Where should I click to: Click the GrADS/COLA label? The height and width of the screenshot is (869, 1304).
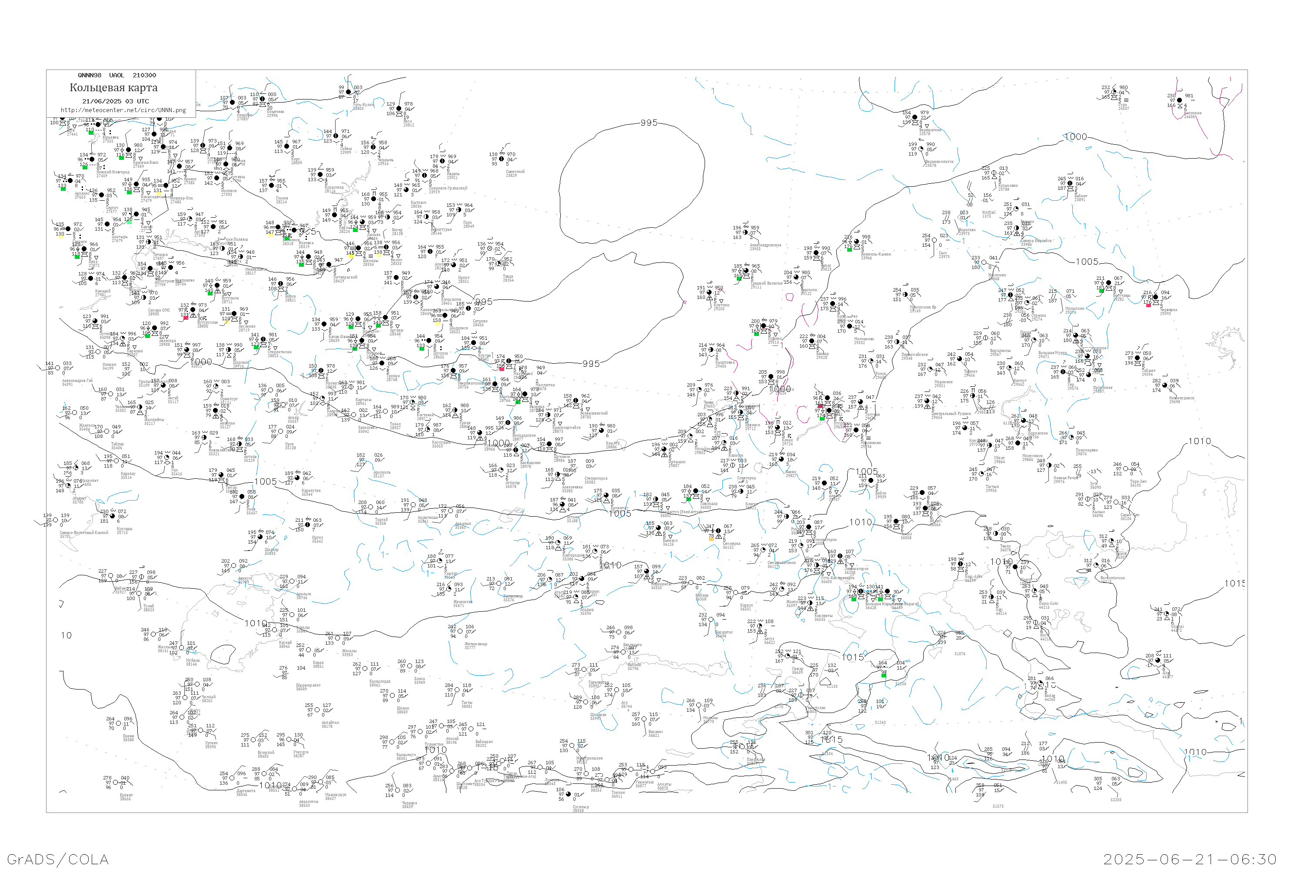[x=58, y=859]
